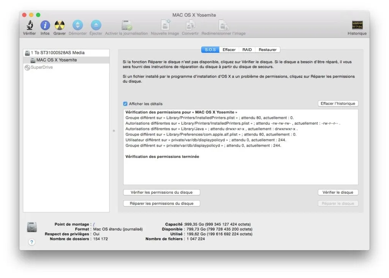Click the Réparer le disque button
389x278 pixels.
(338, 203)
